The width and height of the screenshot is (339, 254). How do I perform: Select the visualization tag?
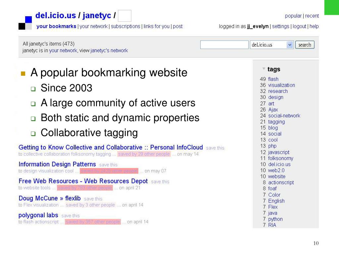click(281, 85)
